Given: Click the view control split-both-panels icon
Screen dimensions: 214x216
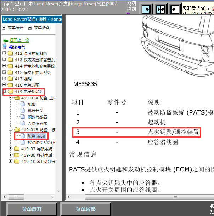Looking at the screenshot, I should click(160, 9).
